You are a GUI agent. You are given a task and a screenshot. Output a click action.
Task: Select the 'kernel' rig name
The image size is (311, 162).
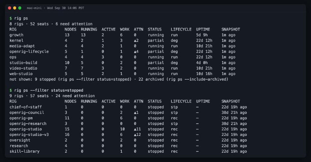(17, 40)
